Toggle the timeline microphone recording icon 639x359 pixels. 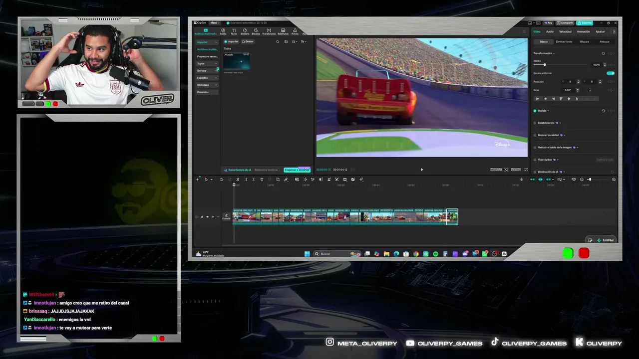[522, 179]
